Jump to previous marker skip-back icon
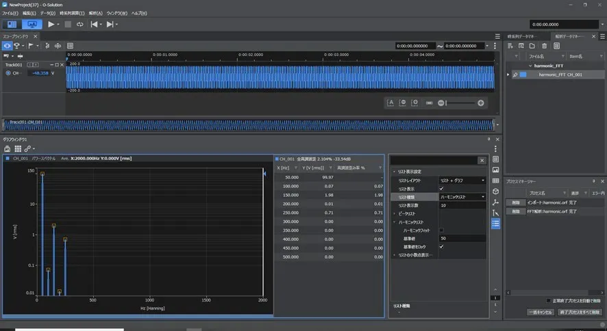The width and height of the screenshot is (607, 331). pos(94,24)
